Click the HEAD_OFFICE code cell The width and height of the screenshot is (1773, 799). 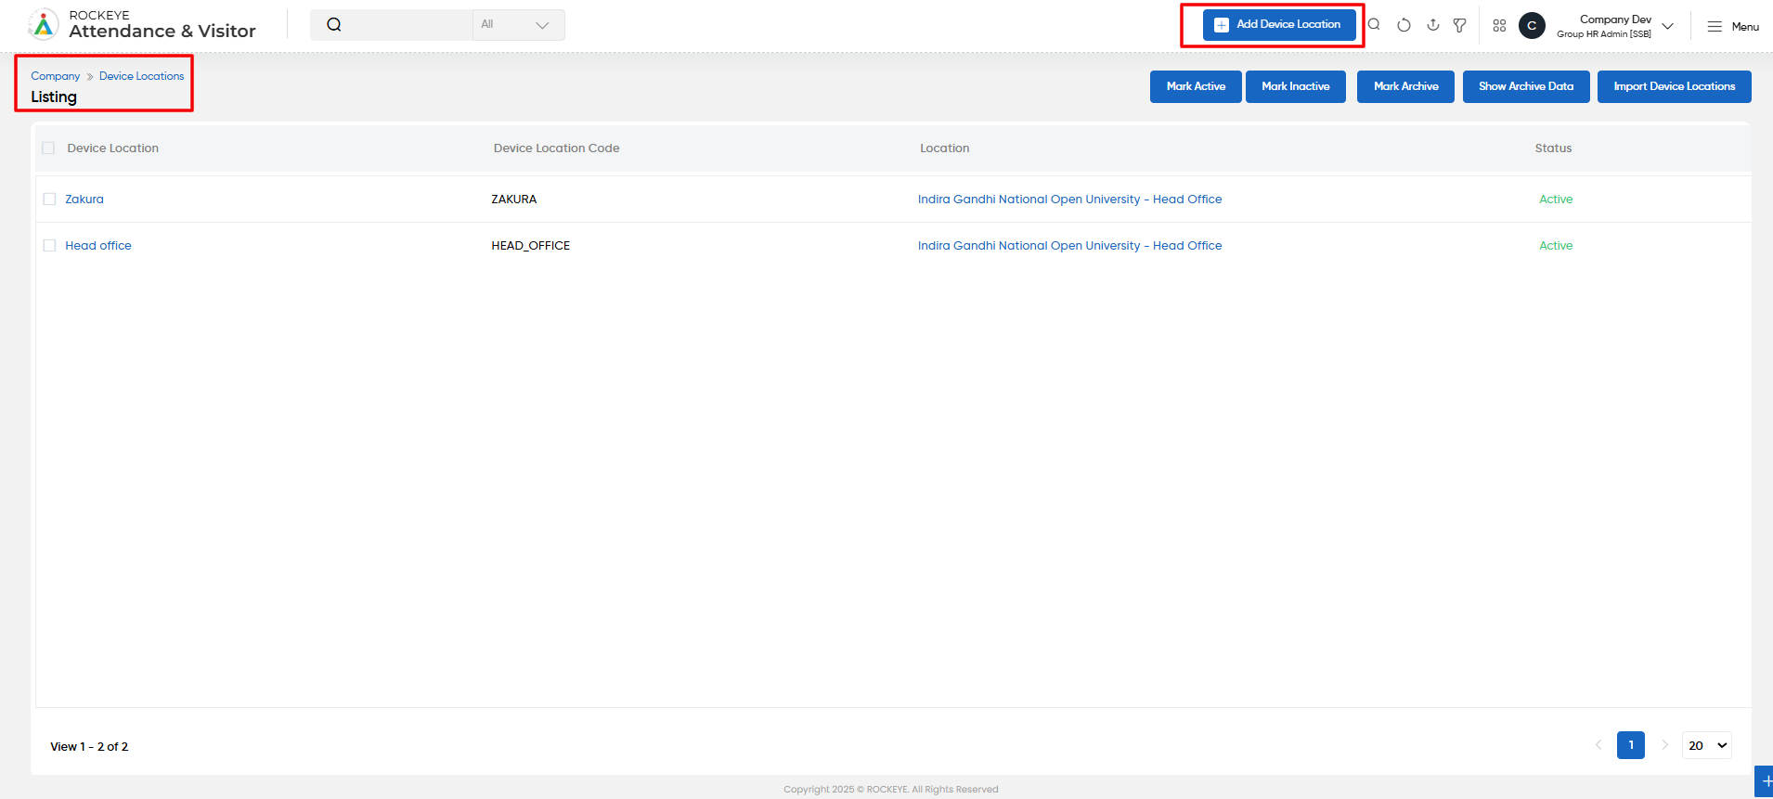click(531, 245)
